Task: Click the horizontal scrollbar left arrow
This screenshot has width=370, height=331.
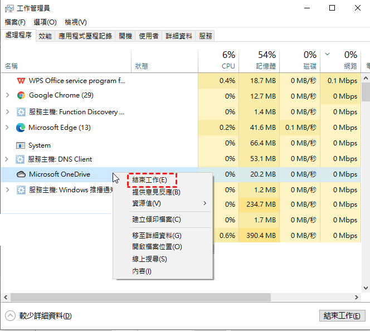Action: pos(6,297)
